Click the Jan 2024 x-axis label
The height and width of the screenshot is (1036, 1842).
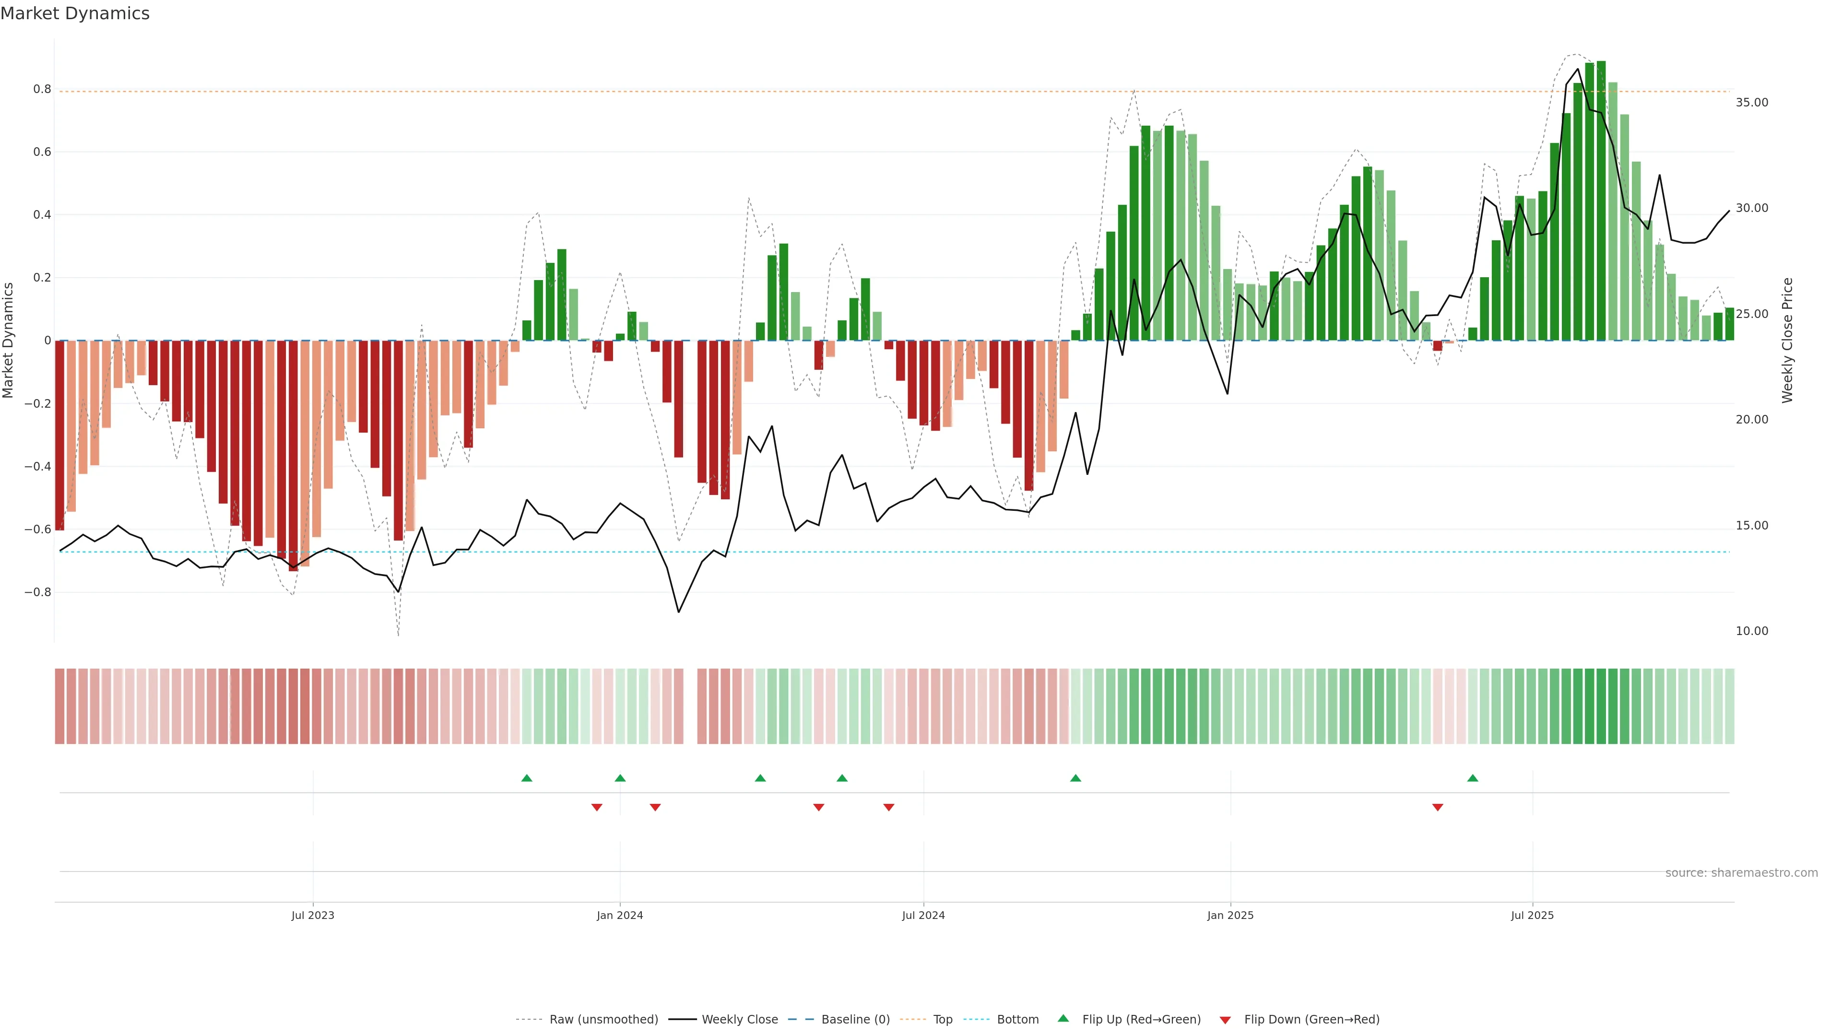[620, 915]
